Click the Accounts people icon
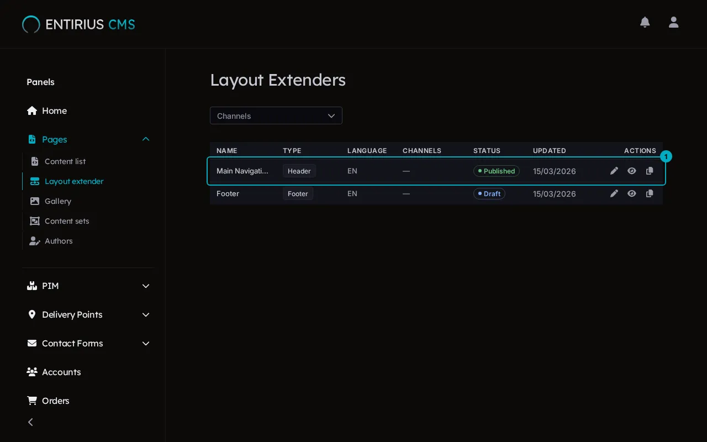The height and width of the screenshot is (442, 707). (32, 372)
